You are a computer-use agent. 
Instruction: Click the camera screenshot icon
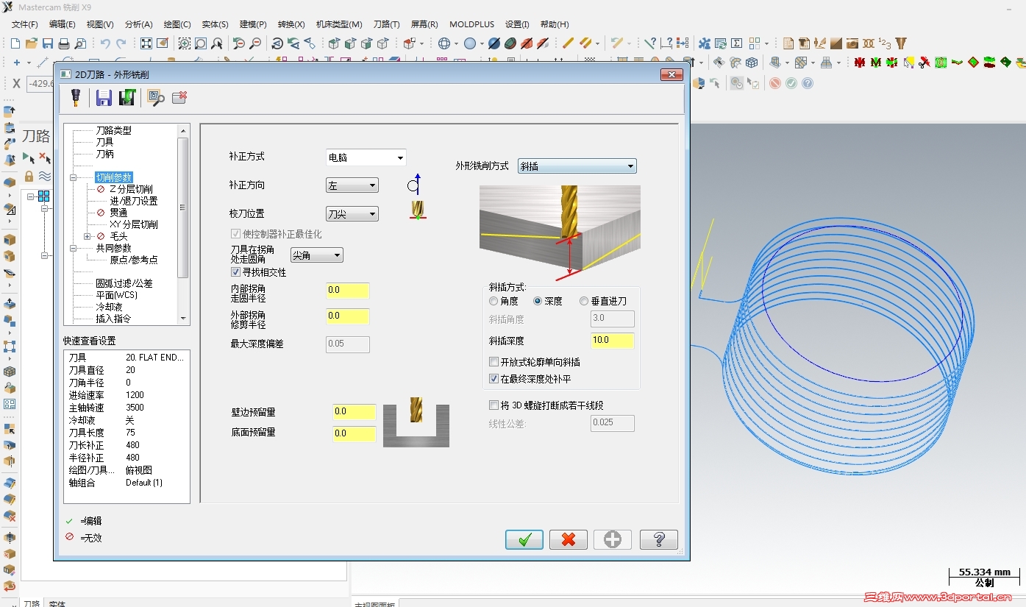click(852, 43)
